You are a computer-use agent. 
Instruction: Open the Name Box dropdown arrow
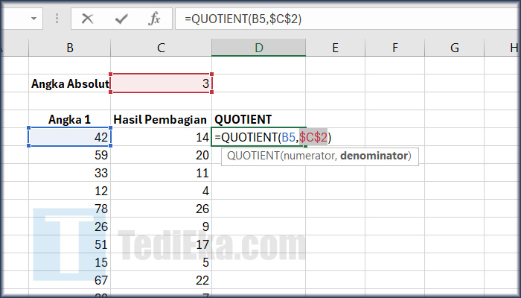(x=33, y=19)
